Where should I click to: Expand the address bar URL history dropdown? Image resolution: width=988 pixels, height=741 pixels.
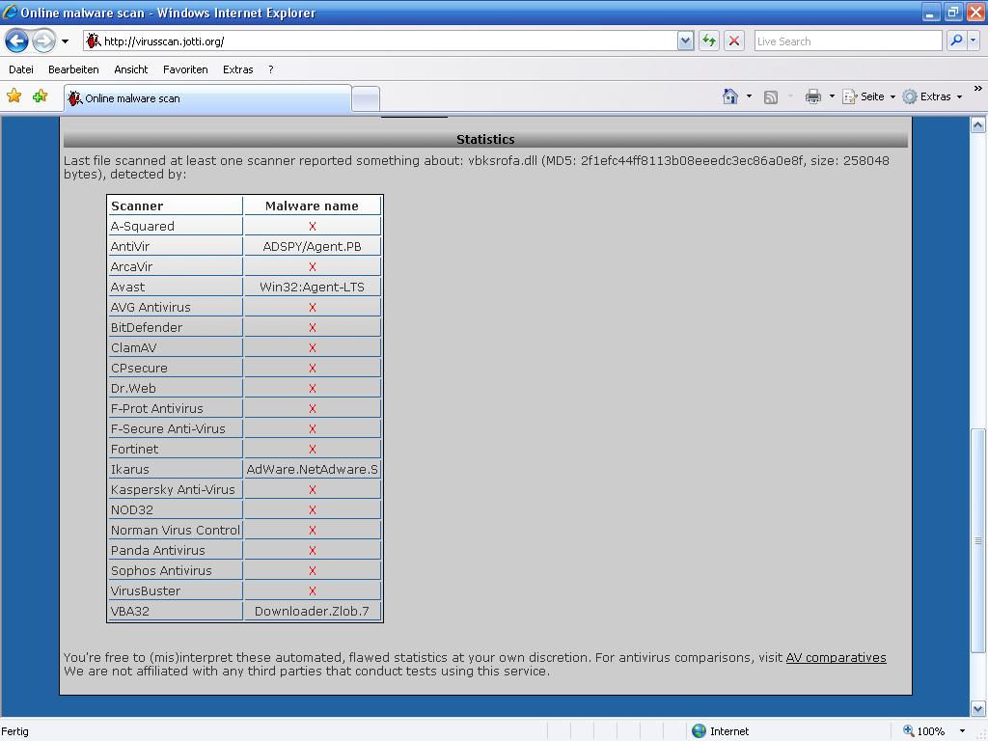tap(686, 41)
